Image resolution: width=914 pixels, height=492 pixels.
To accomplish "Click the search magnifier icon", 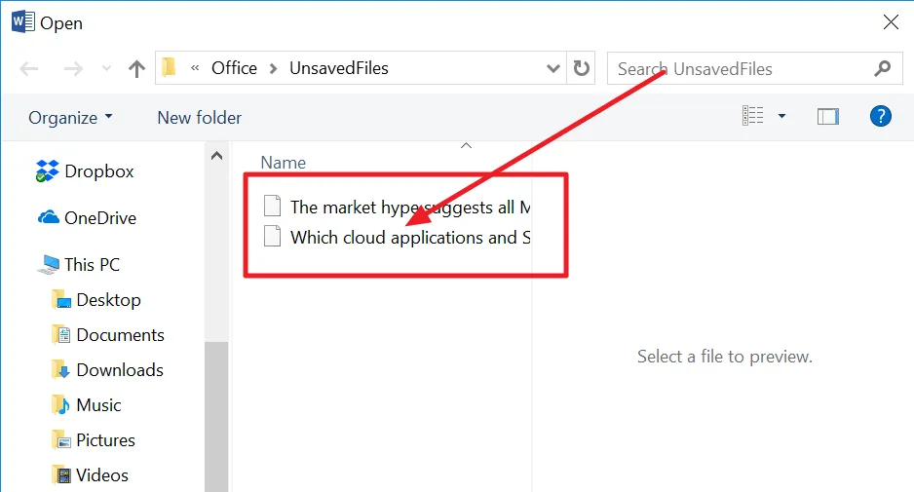I will click(x=883, y=68).
